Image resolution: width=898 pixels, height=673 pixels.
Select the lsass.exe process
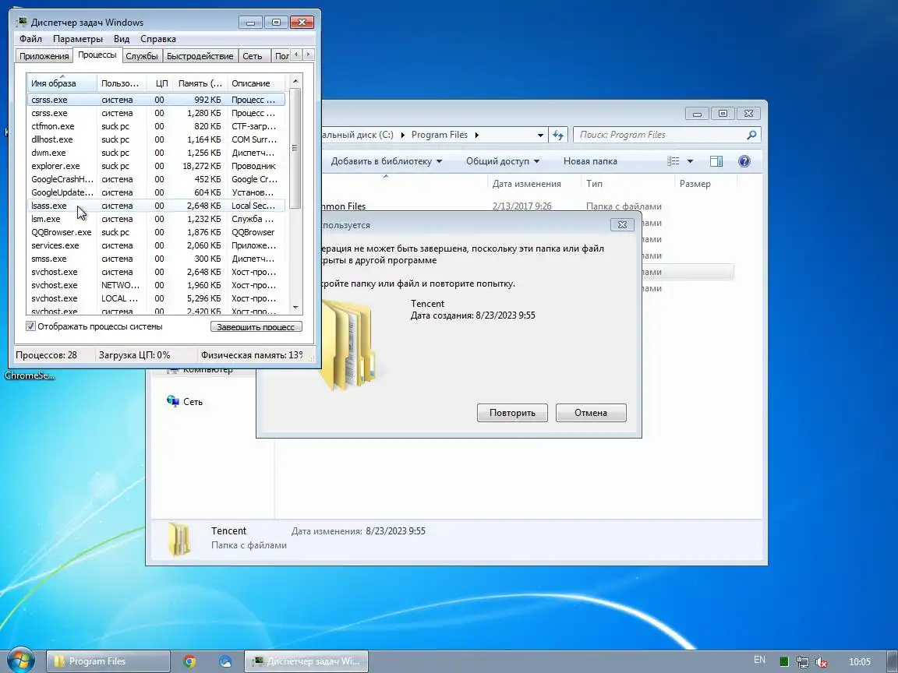tap(156, 206)
